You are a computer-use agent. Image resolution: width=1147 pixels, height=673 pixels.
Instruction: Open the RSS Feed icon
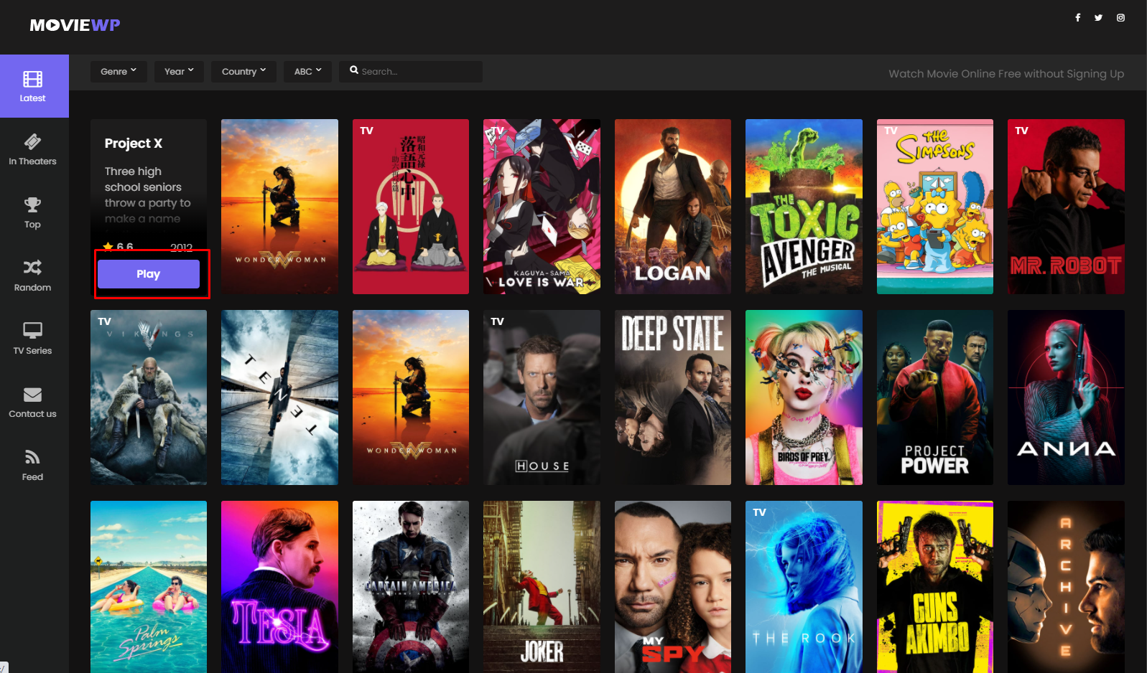tap(32, 457)
